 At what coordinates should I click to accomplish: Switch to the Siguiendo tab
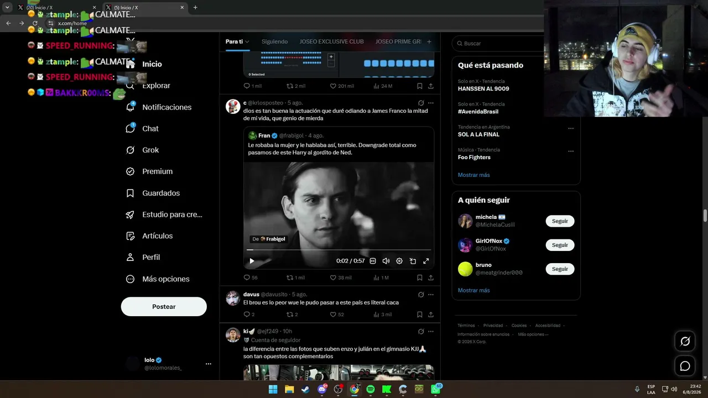(274, 41)
